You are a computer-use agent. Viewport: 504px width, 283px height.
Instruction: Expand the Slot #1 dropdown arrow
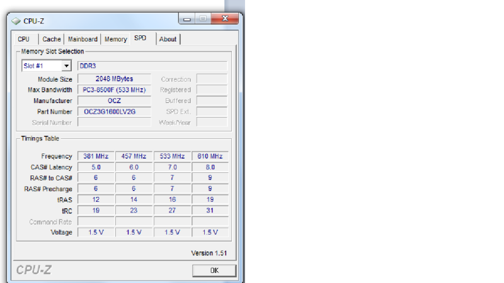(66, 66)
